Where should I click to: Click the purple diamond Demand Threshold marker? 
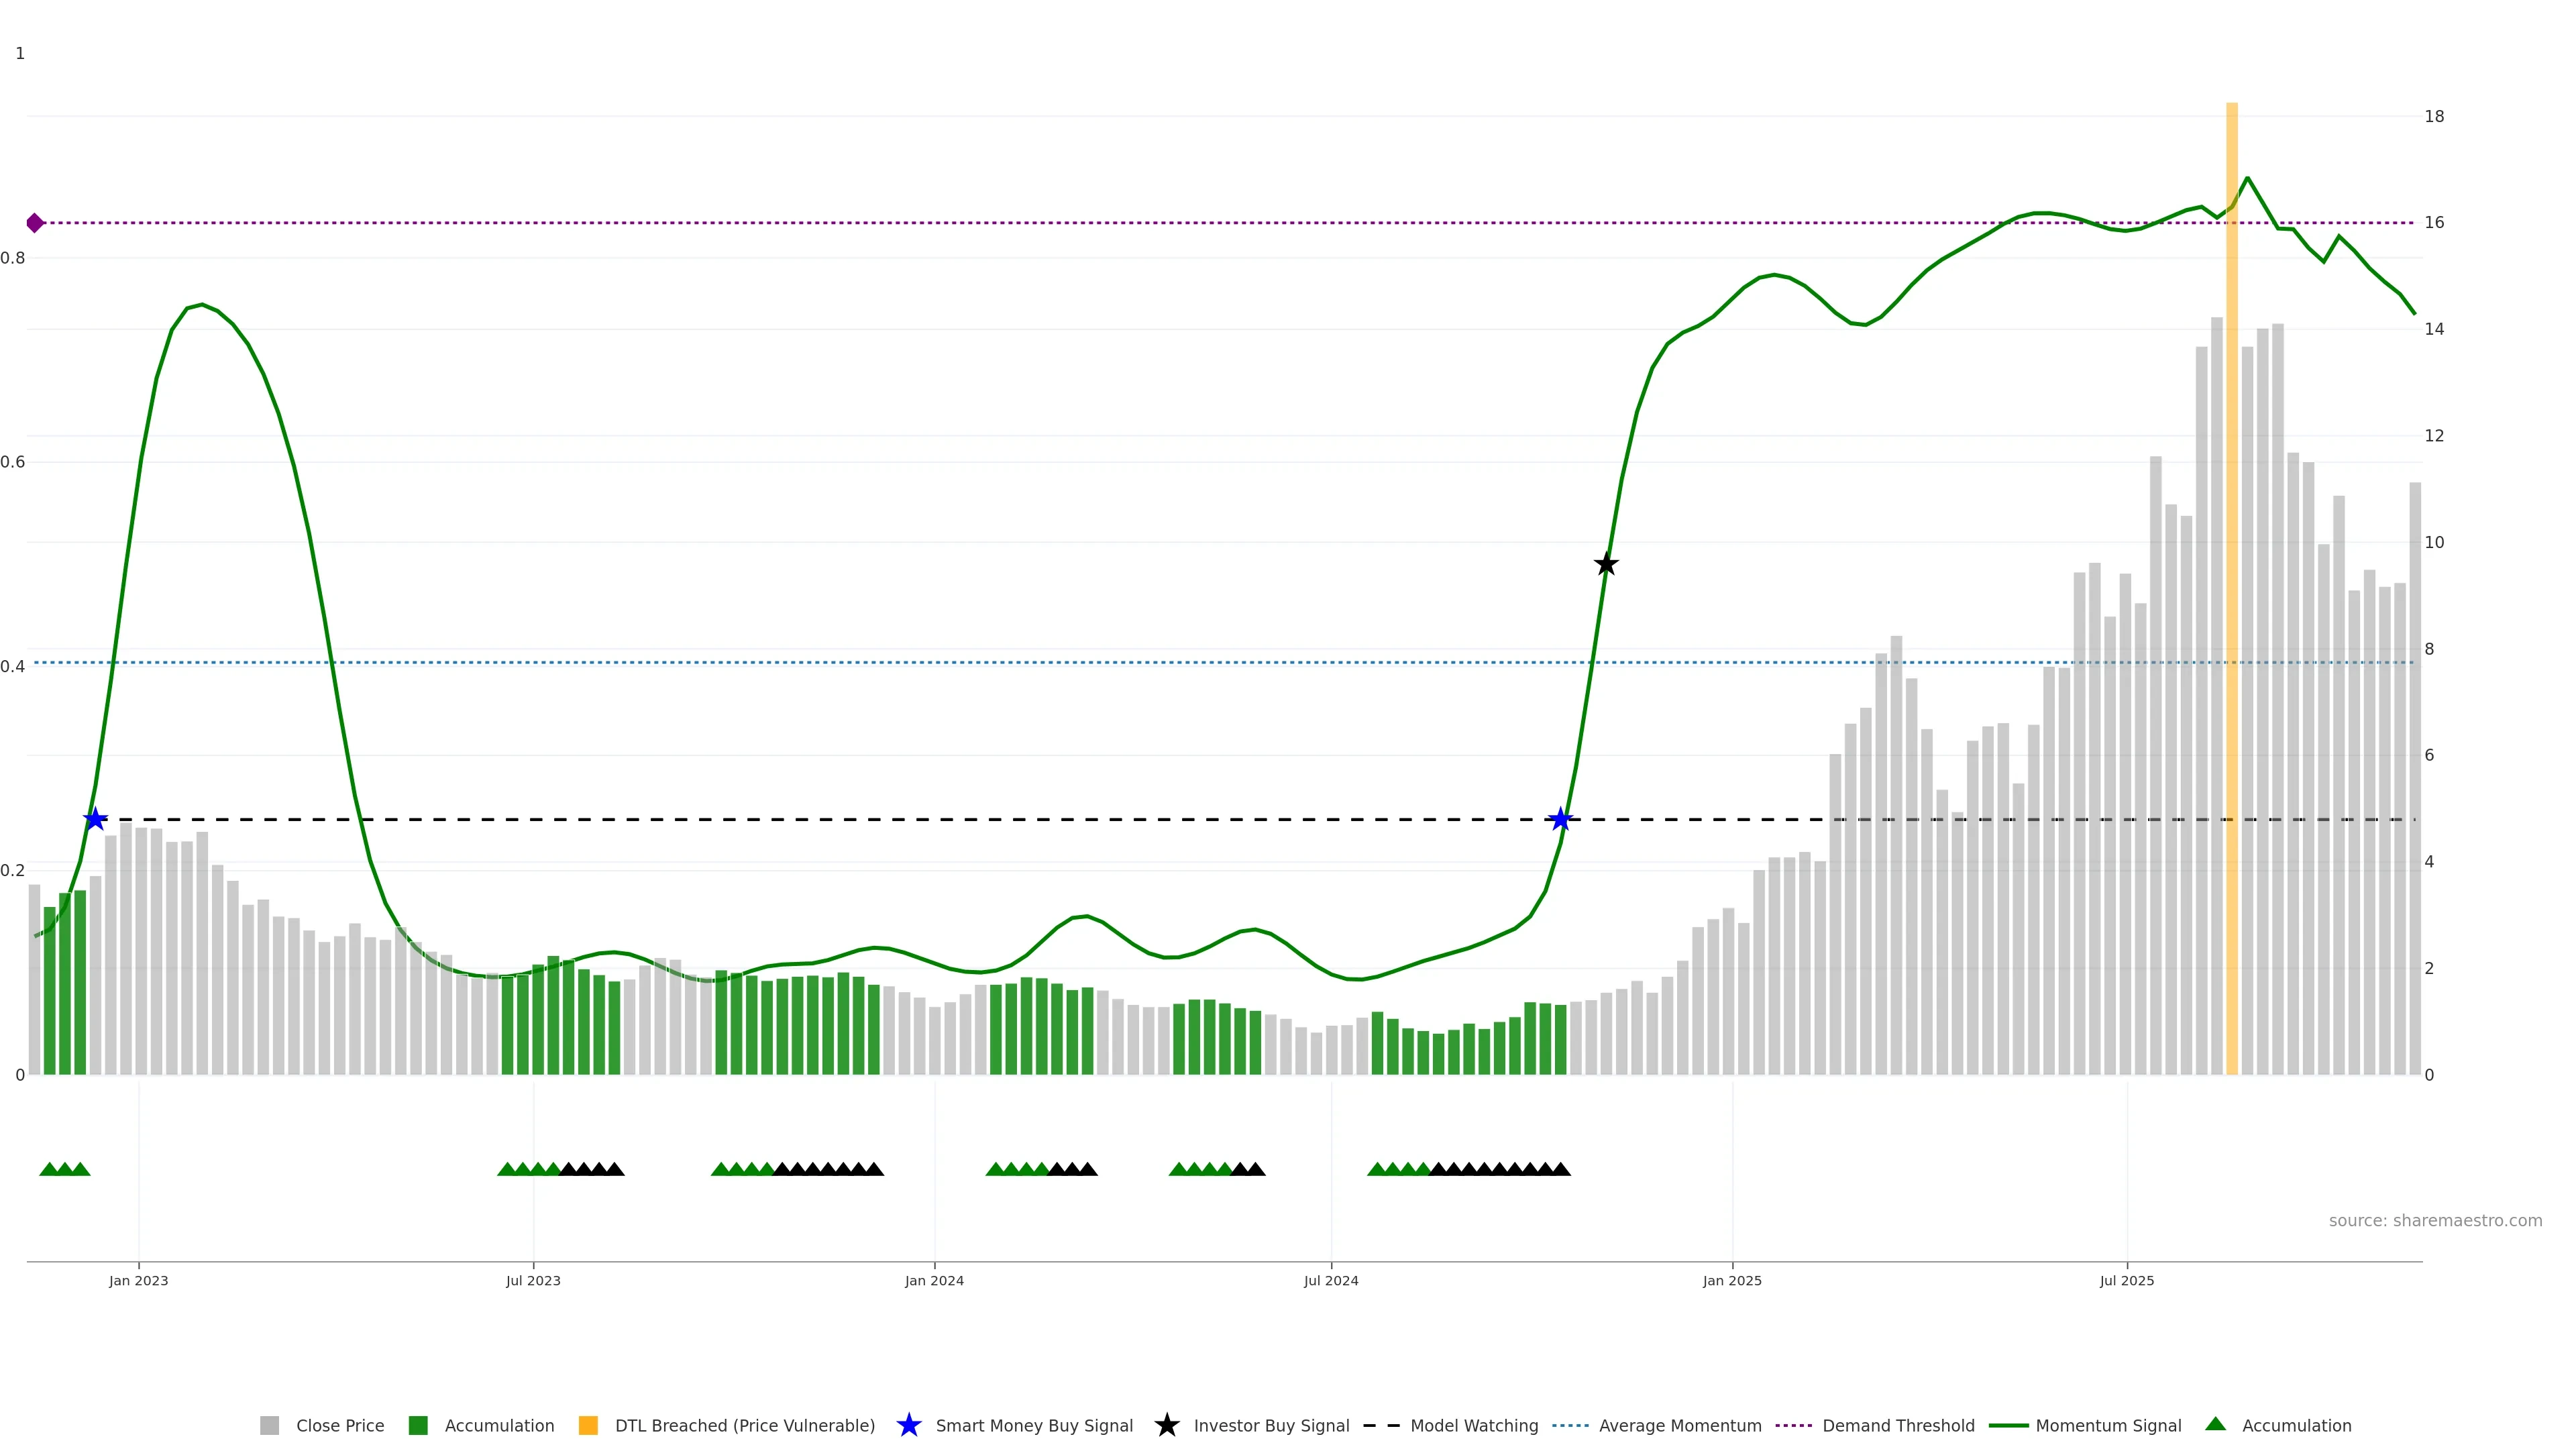[x=35, y=223]
